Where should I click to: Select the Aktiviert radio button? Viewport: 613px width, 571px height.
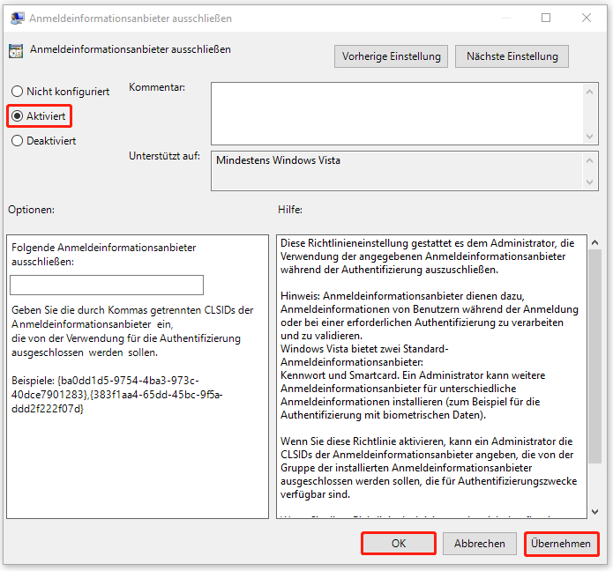pos(38,116)
